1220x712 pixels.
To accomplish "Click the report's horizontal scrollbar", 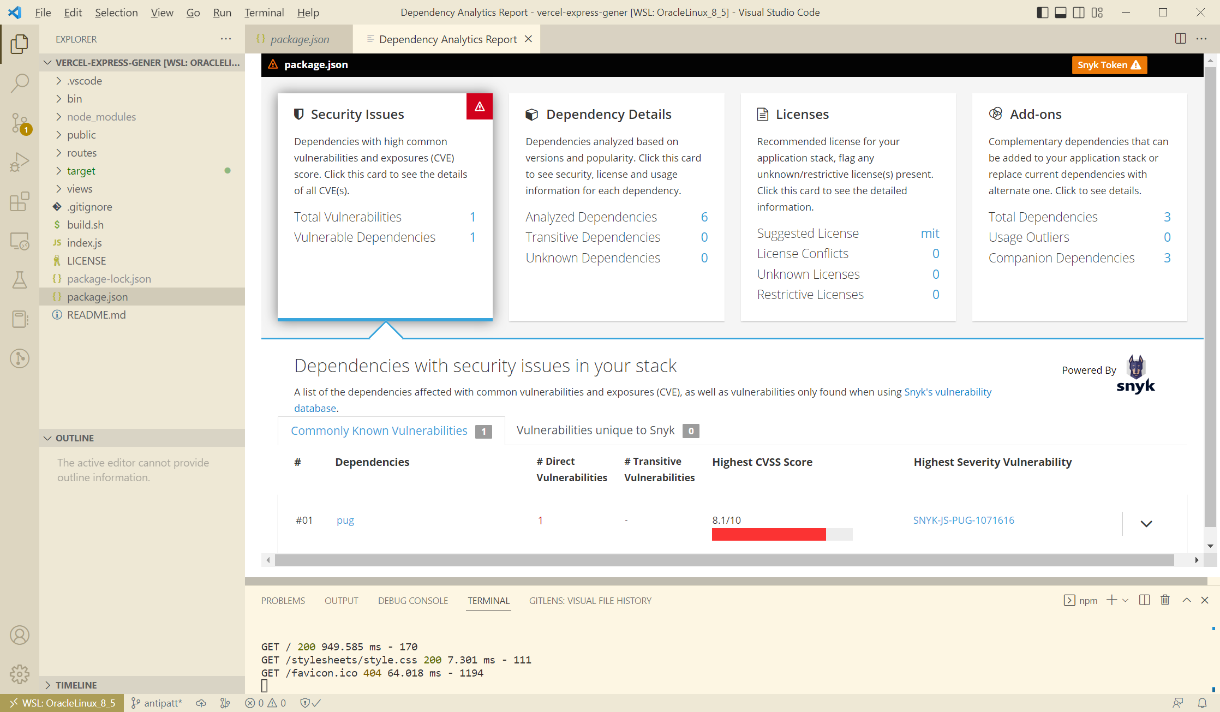I will click(723, 560).
